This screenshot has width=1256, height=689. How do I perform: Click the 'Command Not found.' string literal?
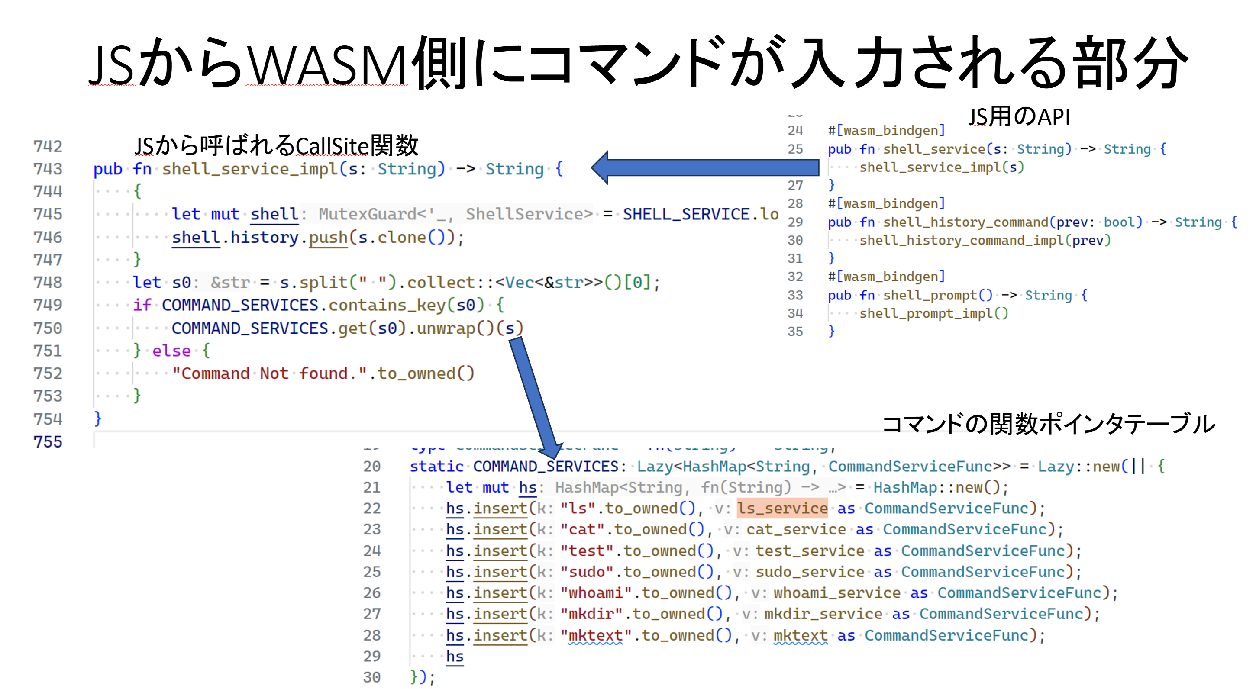tap(269, 373)
